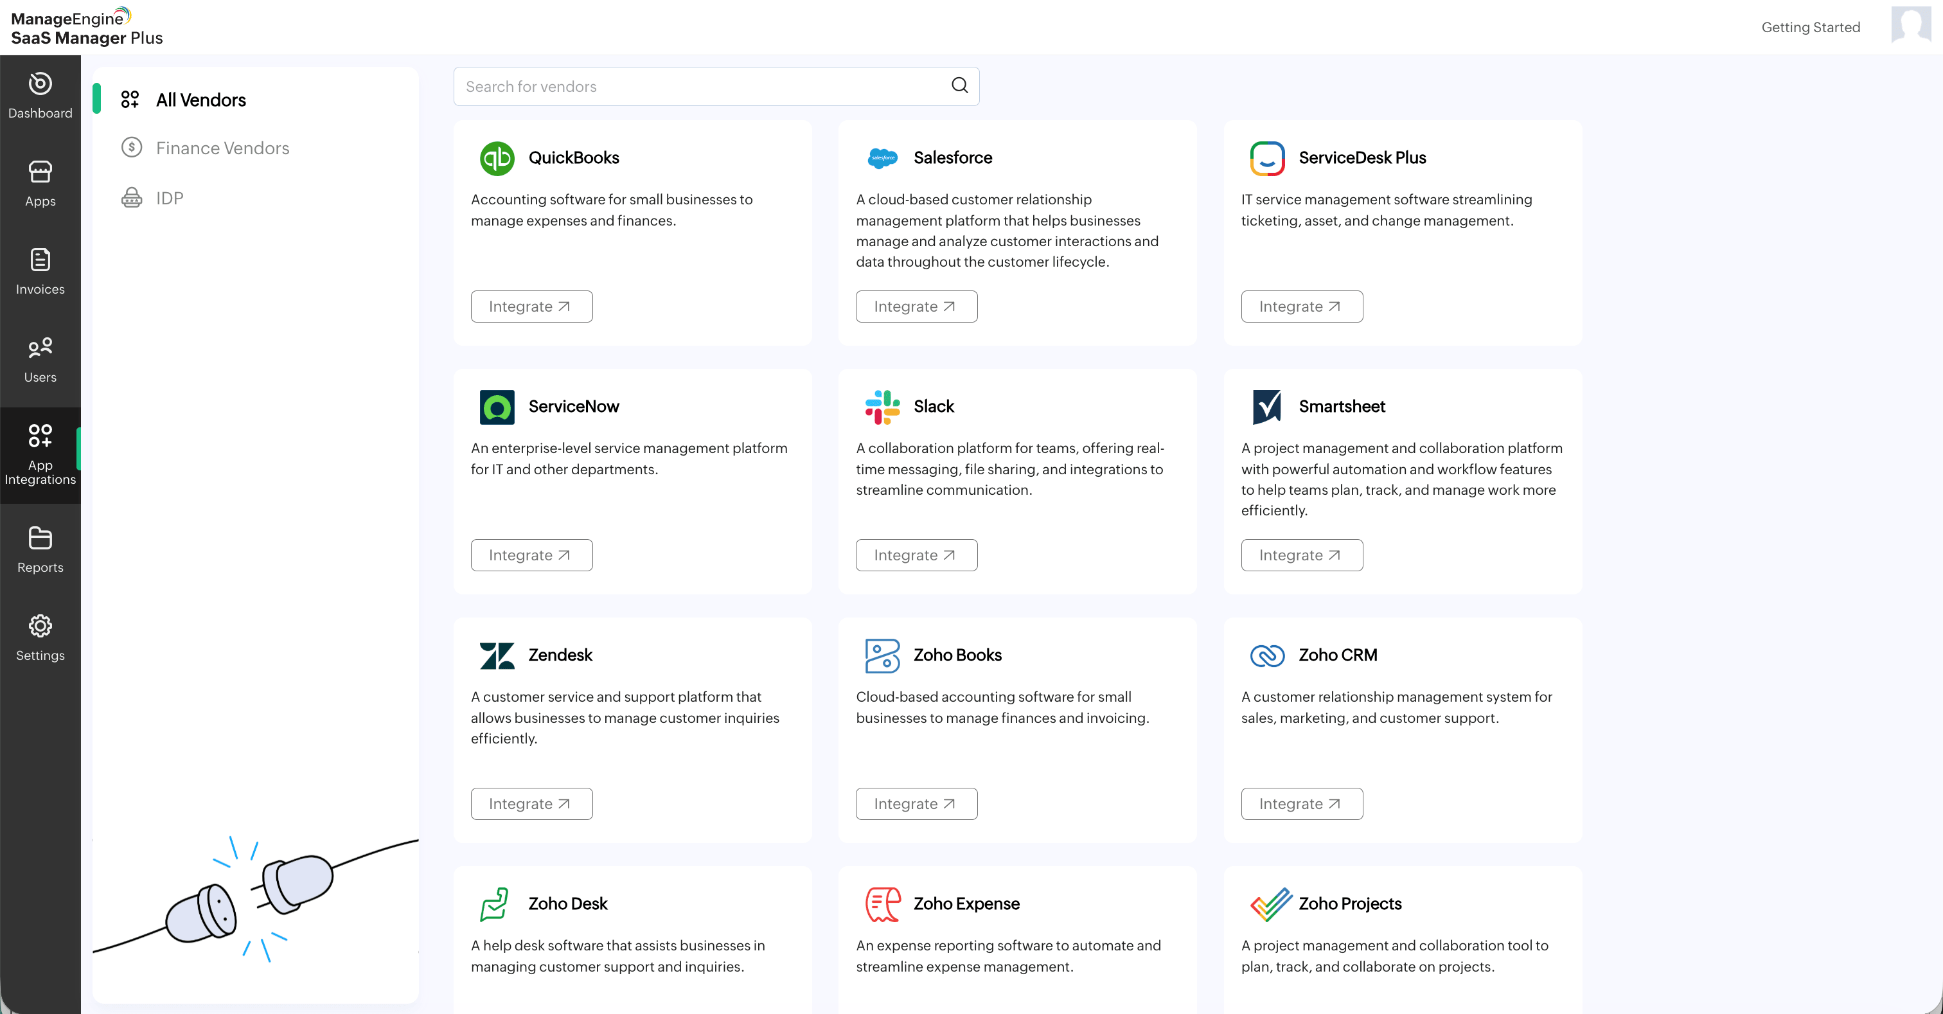The image size is (1943, 1014).
Task: Click the Slack collaboration platform description
Action: point(1010,469)
